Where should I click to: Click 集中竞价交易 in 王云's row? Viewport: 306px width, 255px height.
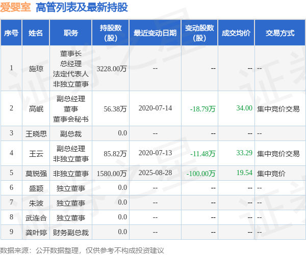(278, 154)
